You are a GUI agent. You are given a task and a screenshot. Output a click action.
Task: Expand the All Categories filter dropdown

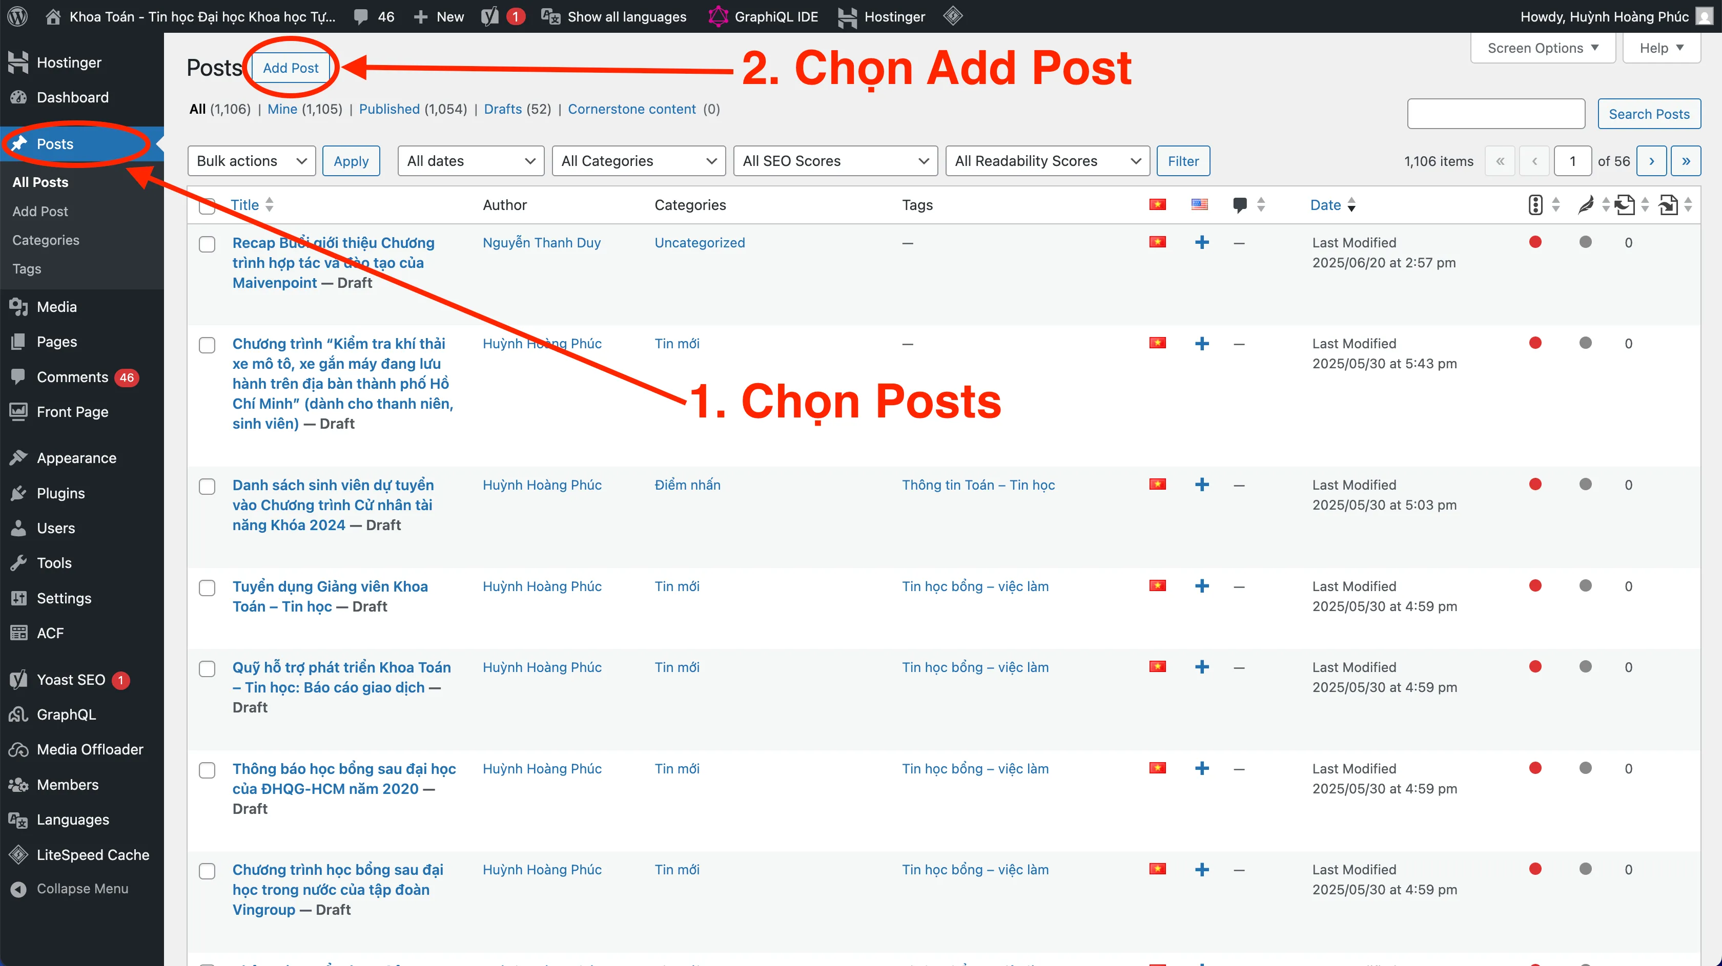point(639,161)
